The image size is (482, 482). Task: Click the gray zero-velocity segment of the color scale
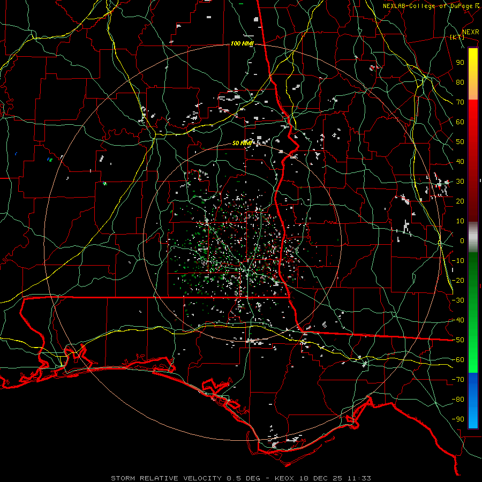click(x=473, y=237)
